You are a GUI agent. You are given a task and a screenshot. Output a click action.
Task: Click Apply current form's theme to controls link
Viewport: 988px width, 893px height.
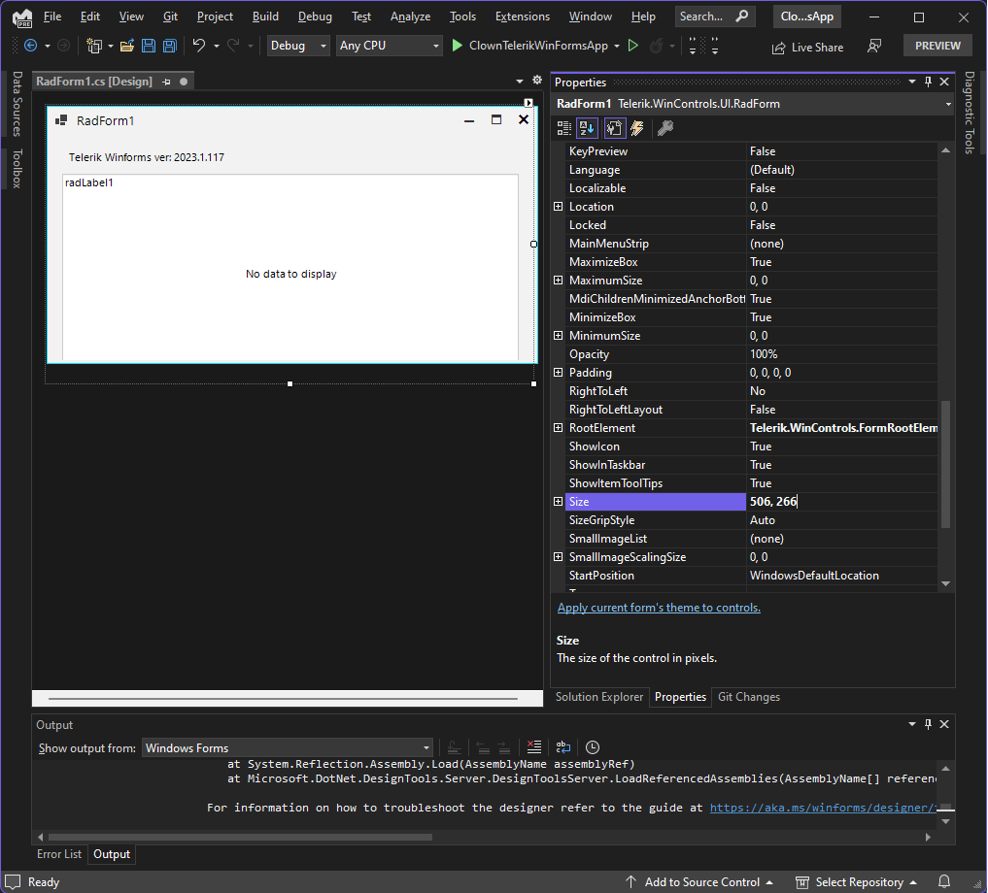tap(659, 608)
